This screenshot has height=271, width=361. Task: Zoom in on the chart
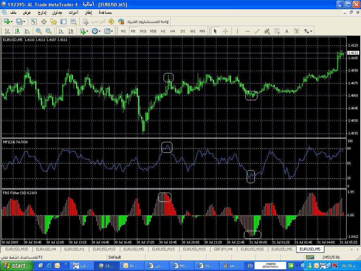click(39, 31)
